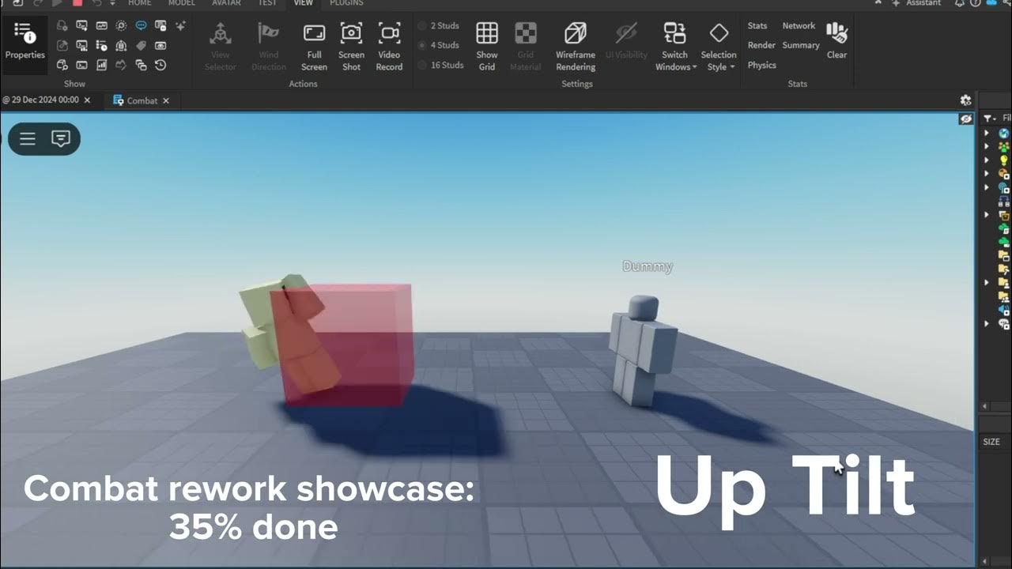Image resolution: width=1012 pixels, height=569 pixels.
Task: Expand the ReplicatedStorage node in Explorer
Action: pyautogui.click(x=987, y=215)
